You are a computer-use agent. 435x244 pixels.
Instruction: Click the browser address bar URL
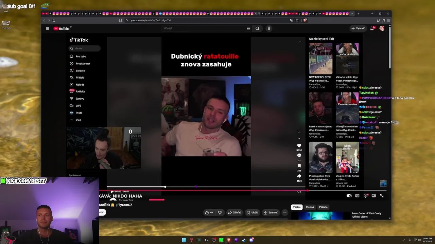point(151,20)
